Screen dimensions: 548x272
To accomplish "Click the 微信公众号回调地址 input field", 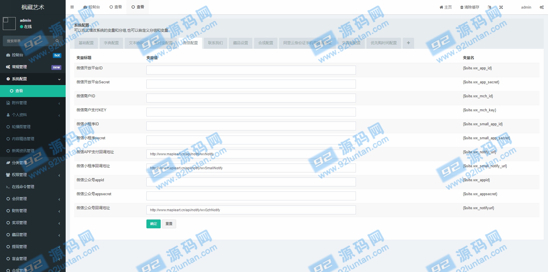I will click(x=251, y=210).
